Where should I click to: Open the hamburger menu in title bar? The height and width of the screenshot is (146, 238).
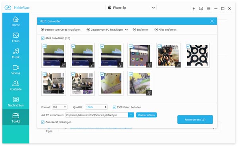(x=209, y=8)
